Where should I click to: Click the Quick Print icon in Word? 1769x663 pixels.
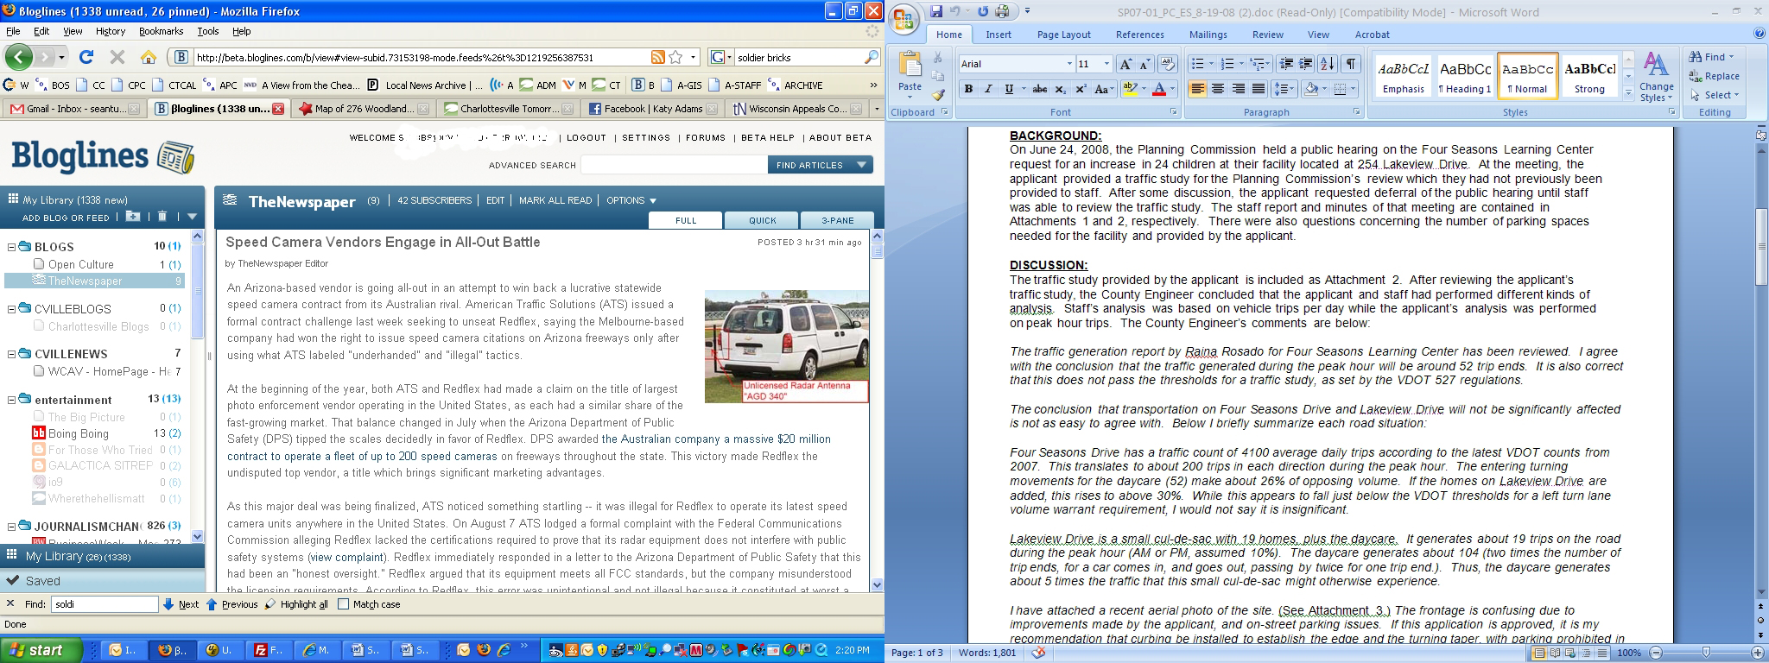tap(1002, 11)
